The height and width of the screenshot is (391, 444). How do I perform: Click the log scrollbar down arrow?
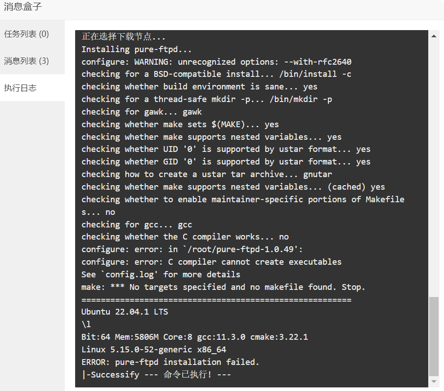tap(434, 382)
